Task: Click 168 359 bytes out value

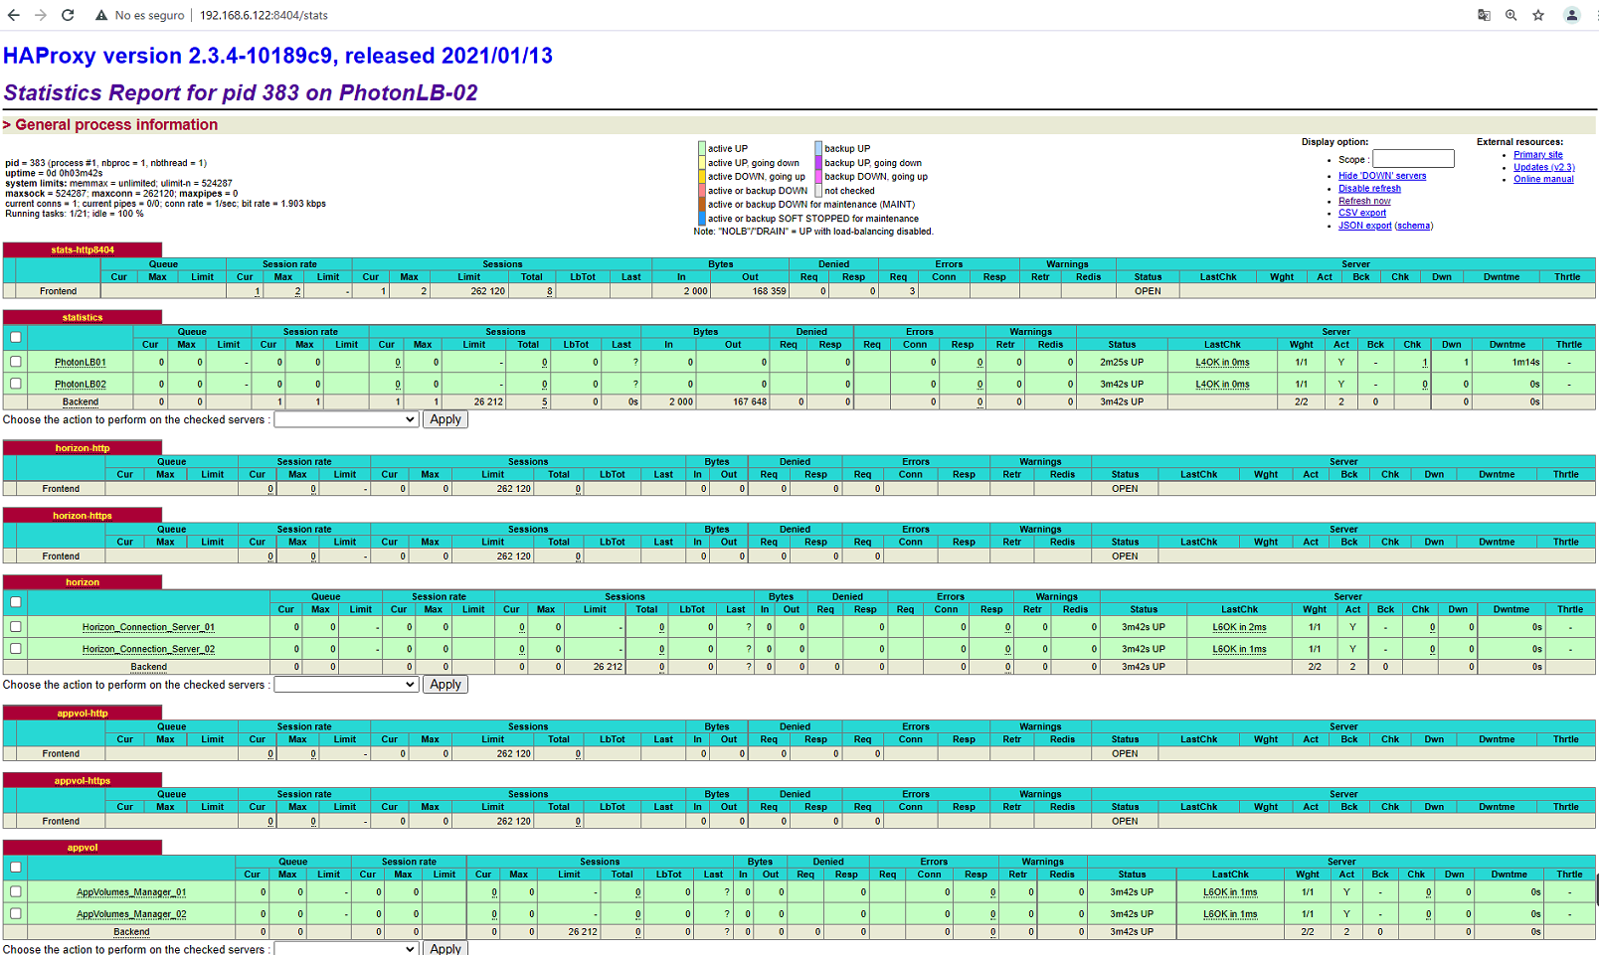Action: tap(769, 291)
